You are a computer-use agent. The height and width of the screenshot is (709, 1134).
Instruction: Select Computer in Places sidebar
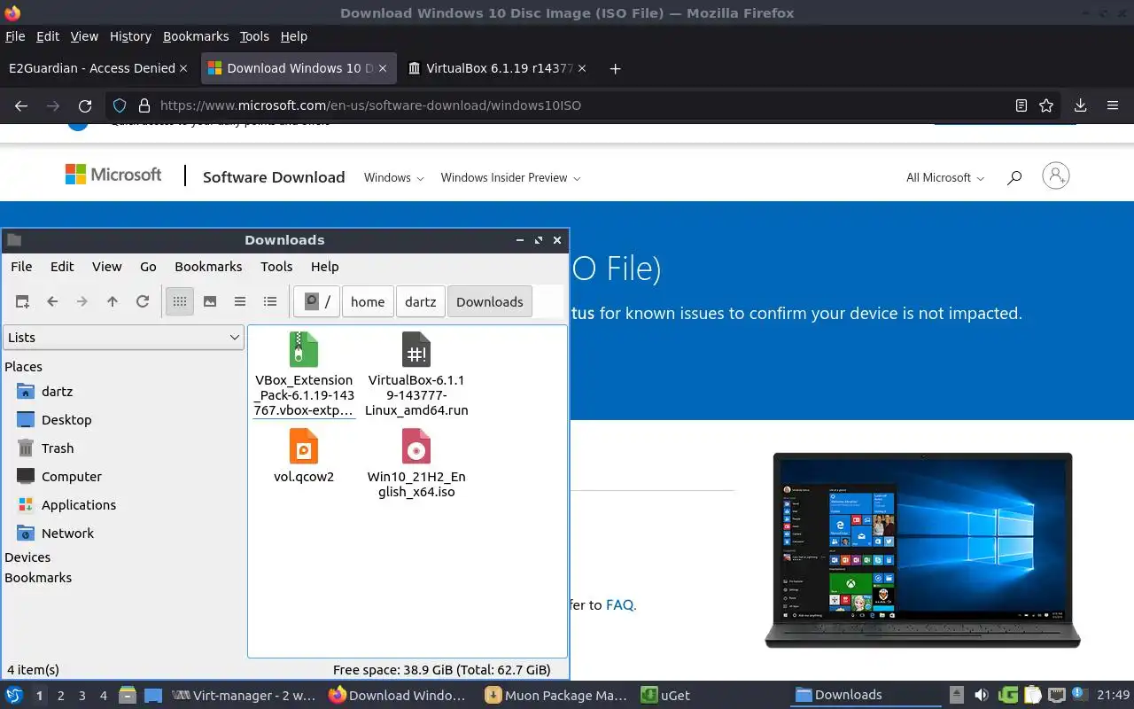click(x=72, y=476)
